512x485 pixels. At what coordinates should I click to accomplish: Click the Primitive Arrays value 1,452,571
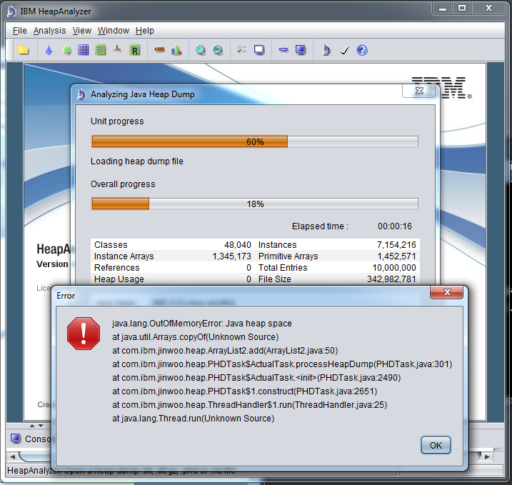pos(397,256)
